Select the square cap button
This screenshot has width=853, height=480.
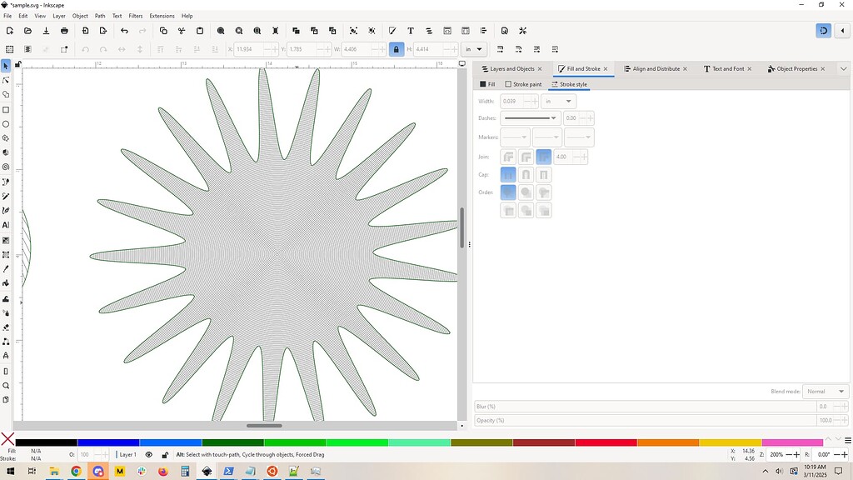(x=543, y=175)
